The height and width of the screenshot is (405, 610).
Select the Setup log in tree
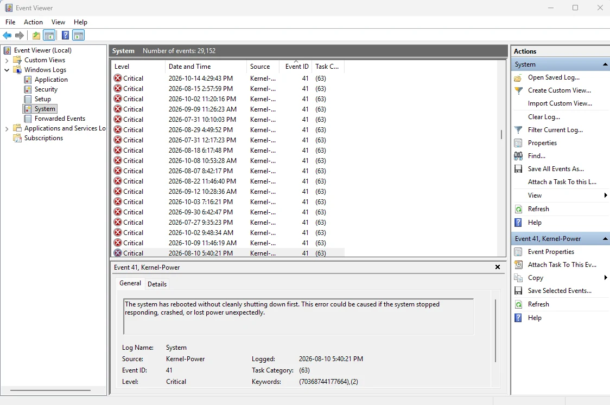click(x=42, y=99)
